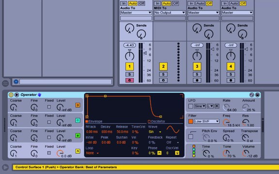This screenshot has height=174, width=279.
Task: Unfold Operator device parameters with triangle button
Action: (17, 95)
